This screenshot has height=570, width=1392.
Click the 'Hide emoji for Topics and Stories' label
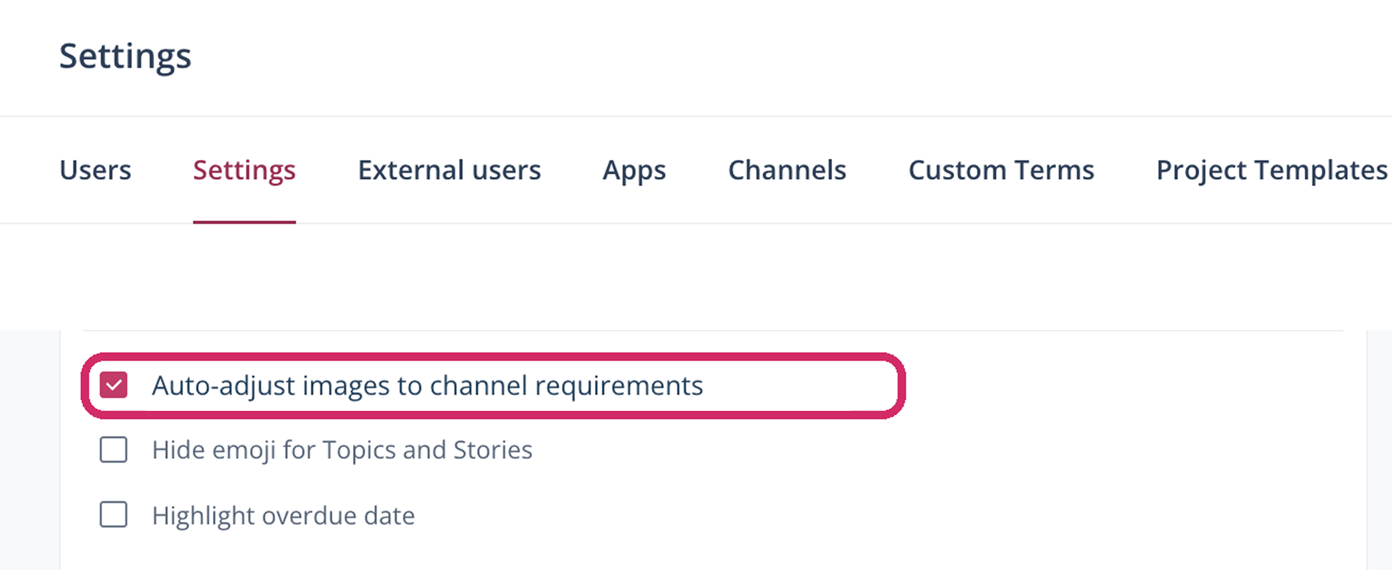(342, 451)
